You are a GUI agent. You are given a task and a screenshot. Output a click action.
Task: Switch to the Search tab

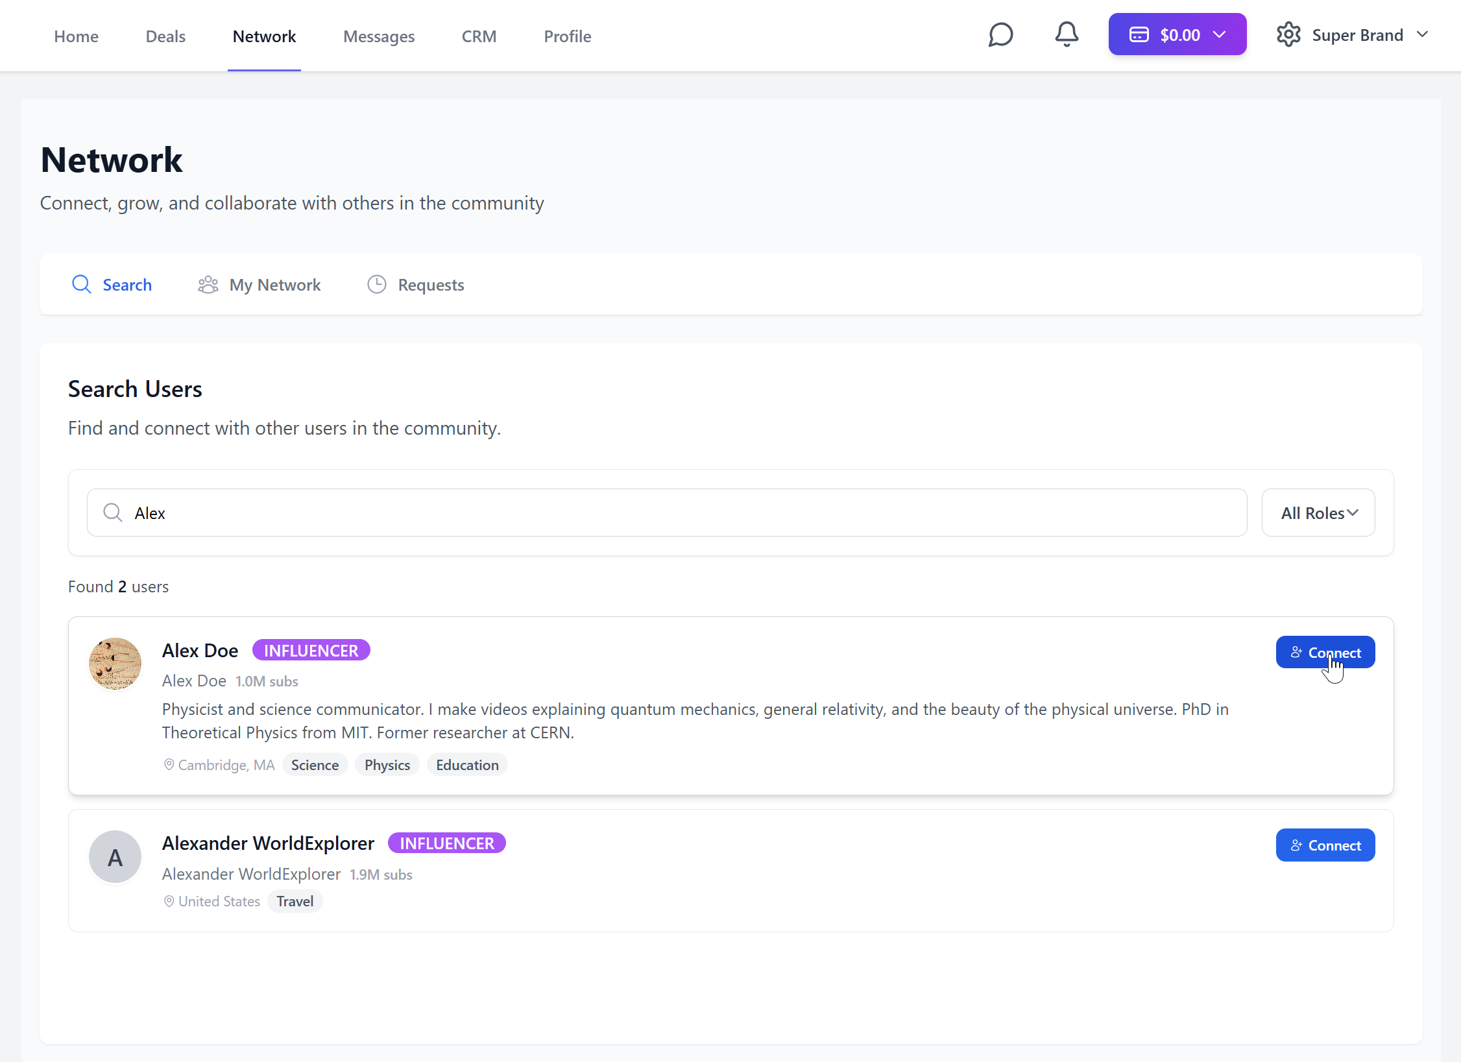[x=112, y=284]
